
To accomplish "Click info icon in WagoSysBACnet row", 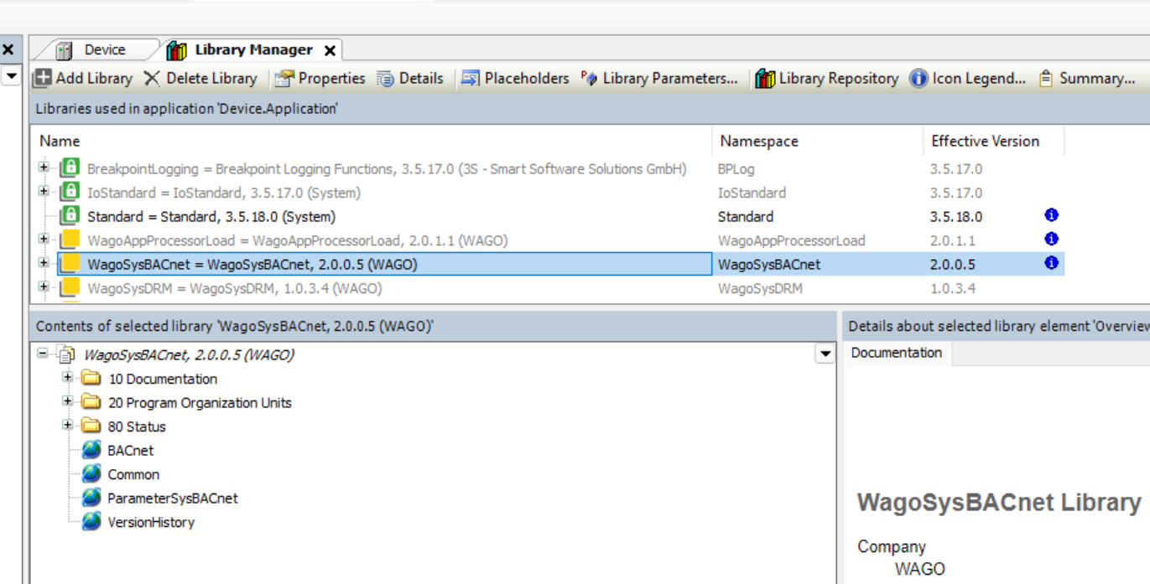I will (x=1051, y=263).
